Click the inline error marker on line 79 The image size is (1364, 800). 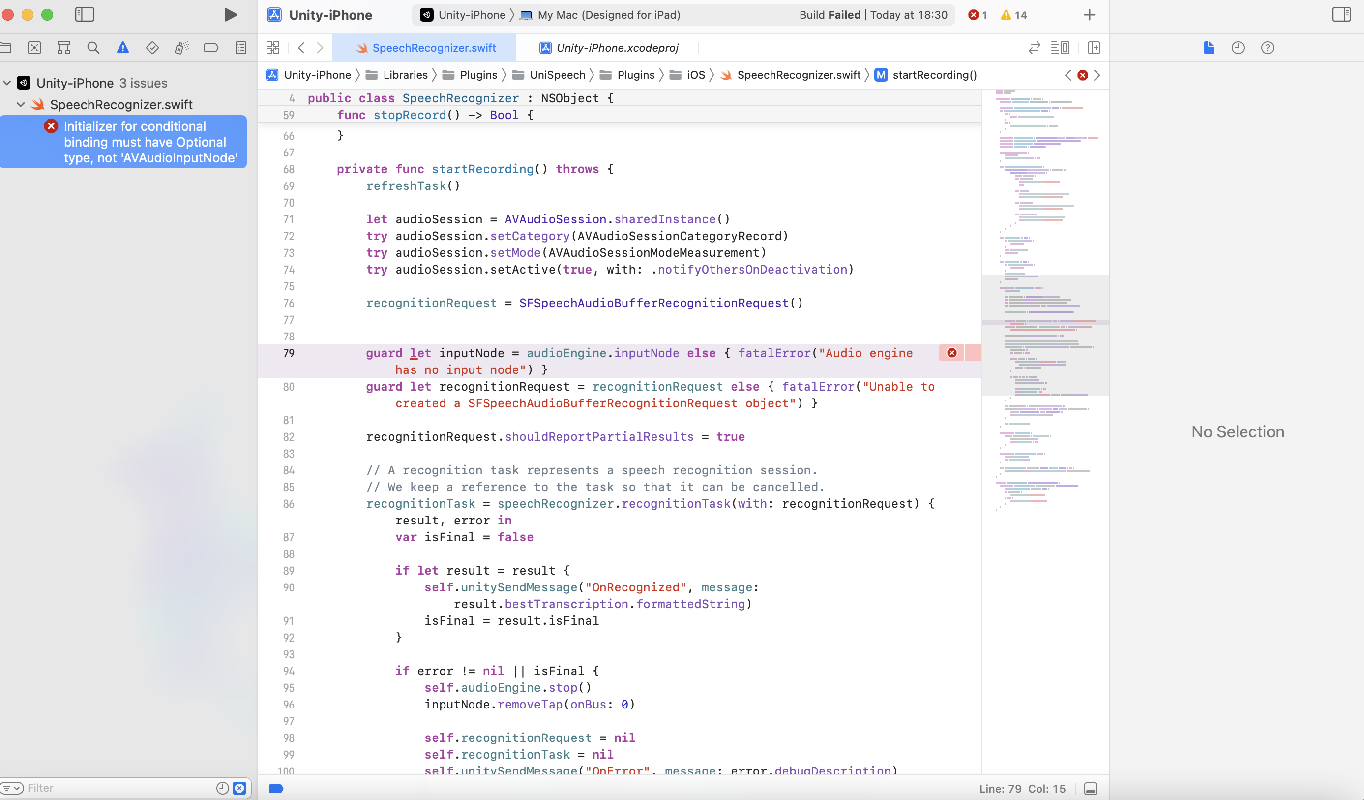pos(951,353)
